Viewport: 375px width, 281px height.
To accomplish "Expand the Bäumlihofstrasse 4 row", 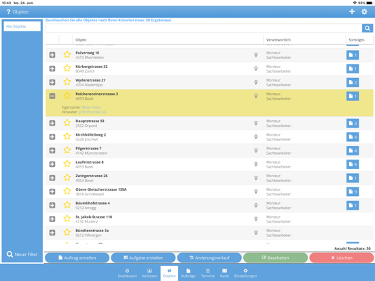I will pyautogui.click(x=52, y=205).
